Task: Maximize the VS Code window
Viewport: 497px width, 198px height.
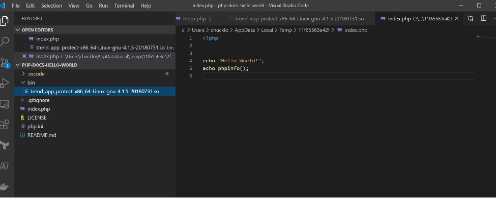Action: (479, 6)
